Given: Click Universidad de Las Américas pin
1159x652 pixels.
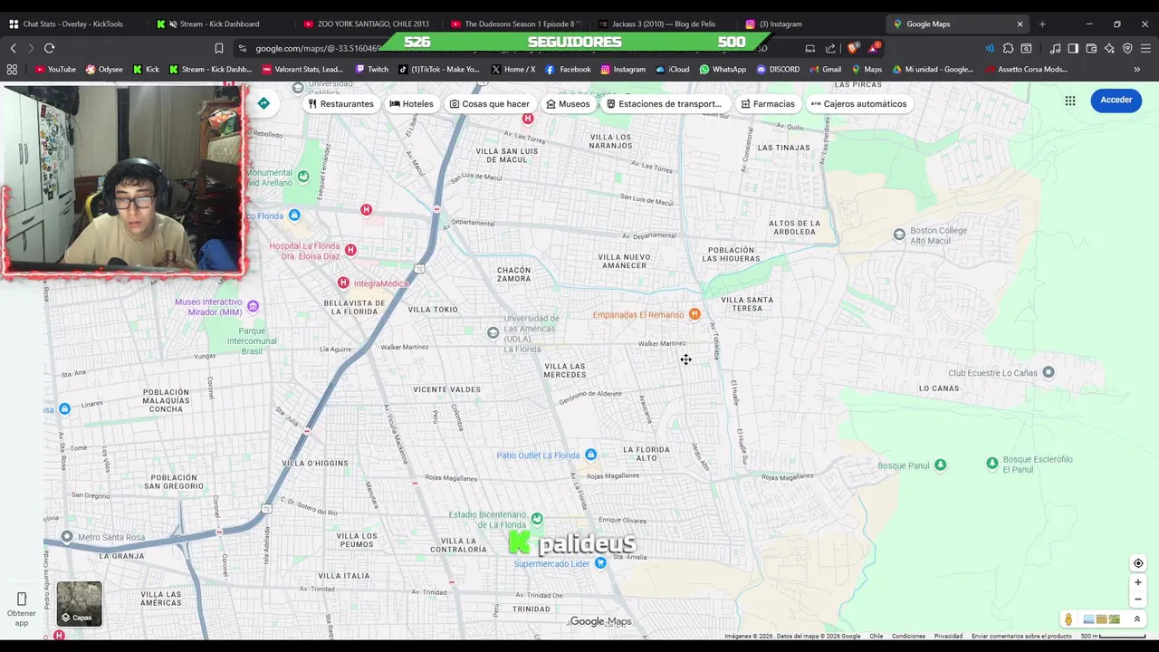Looking at the screenshot, I should click(493, 333).
